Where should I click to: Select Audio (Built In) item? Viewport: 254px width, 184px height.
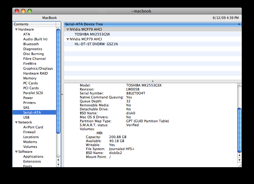coord(35,39)
